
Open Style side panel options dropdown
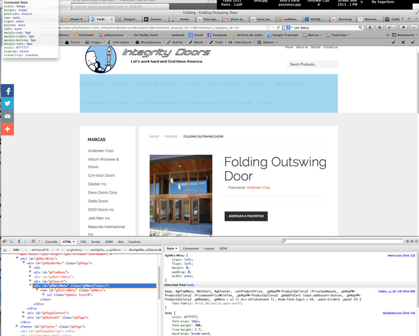tap(176, 248)
